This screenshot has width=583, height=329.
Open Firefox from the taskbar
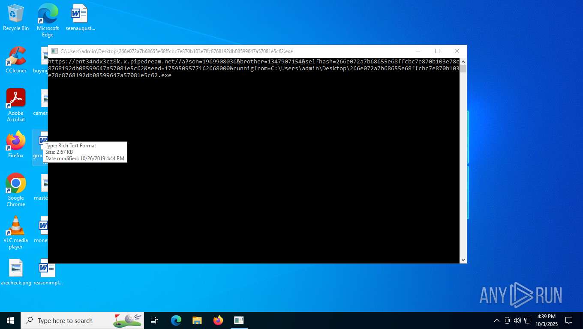pyautogui.click(x=218, y=320)
